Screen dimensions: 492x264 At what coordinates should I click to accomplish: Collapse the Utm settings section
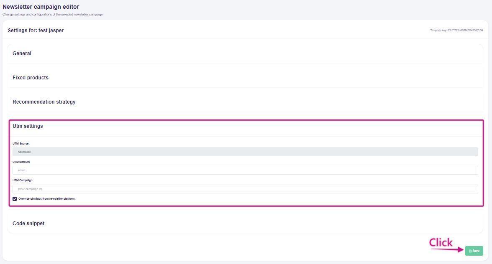point(28,126)
